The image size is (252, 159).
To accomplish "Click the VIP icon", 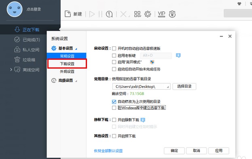I will 161,14.
